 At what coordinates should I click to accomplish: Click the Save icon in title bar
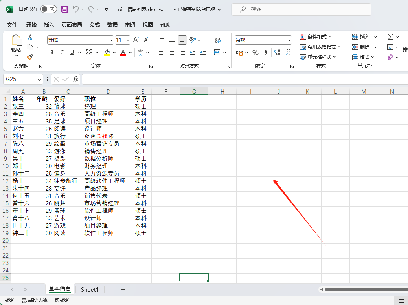click(64, 9)
